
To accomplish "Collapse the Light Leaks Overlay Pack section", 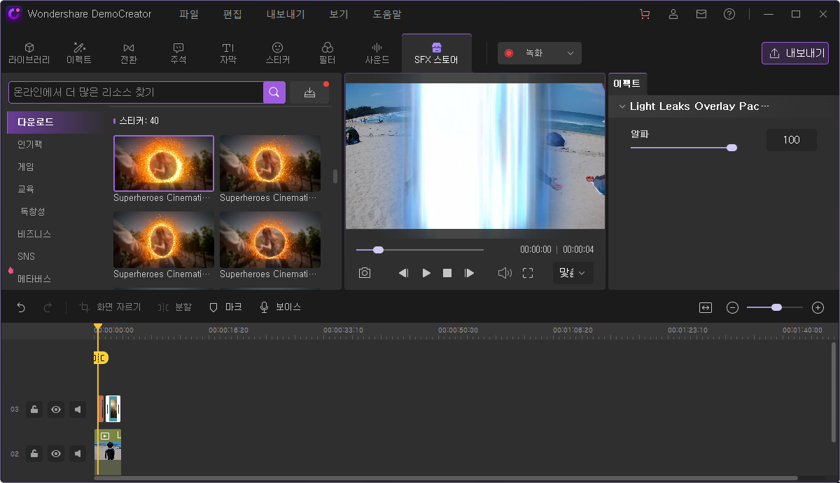I will tap(622, 106).
